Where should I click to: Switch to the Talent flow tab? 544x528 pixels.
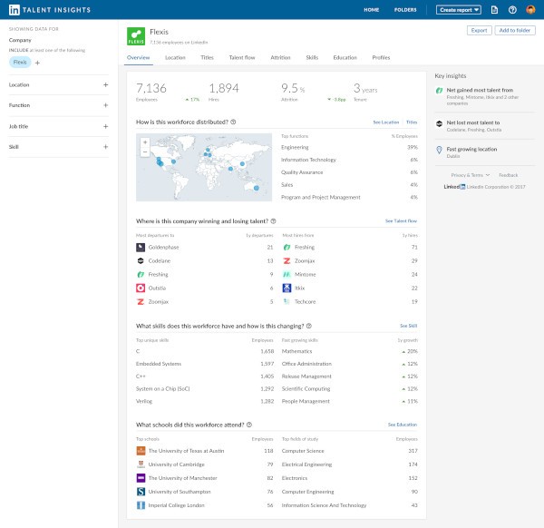[242, 58]
